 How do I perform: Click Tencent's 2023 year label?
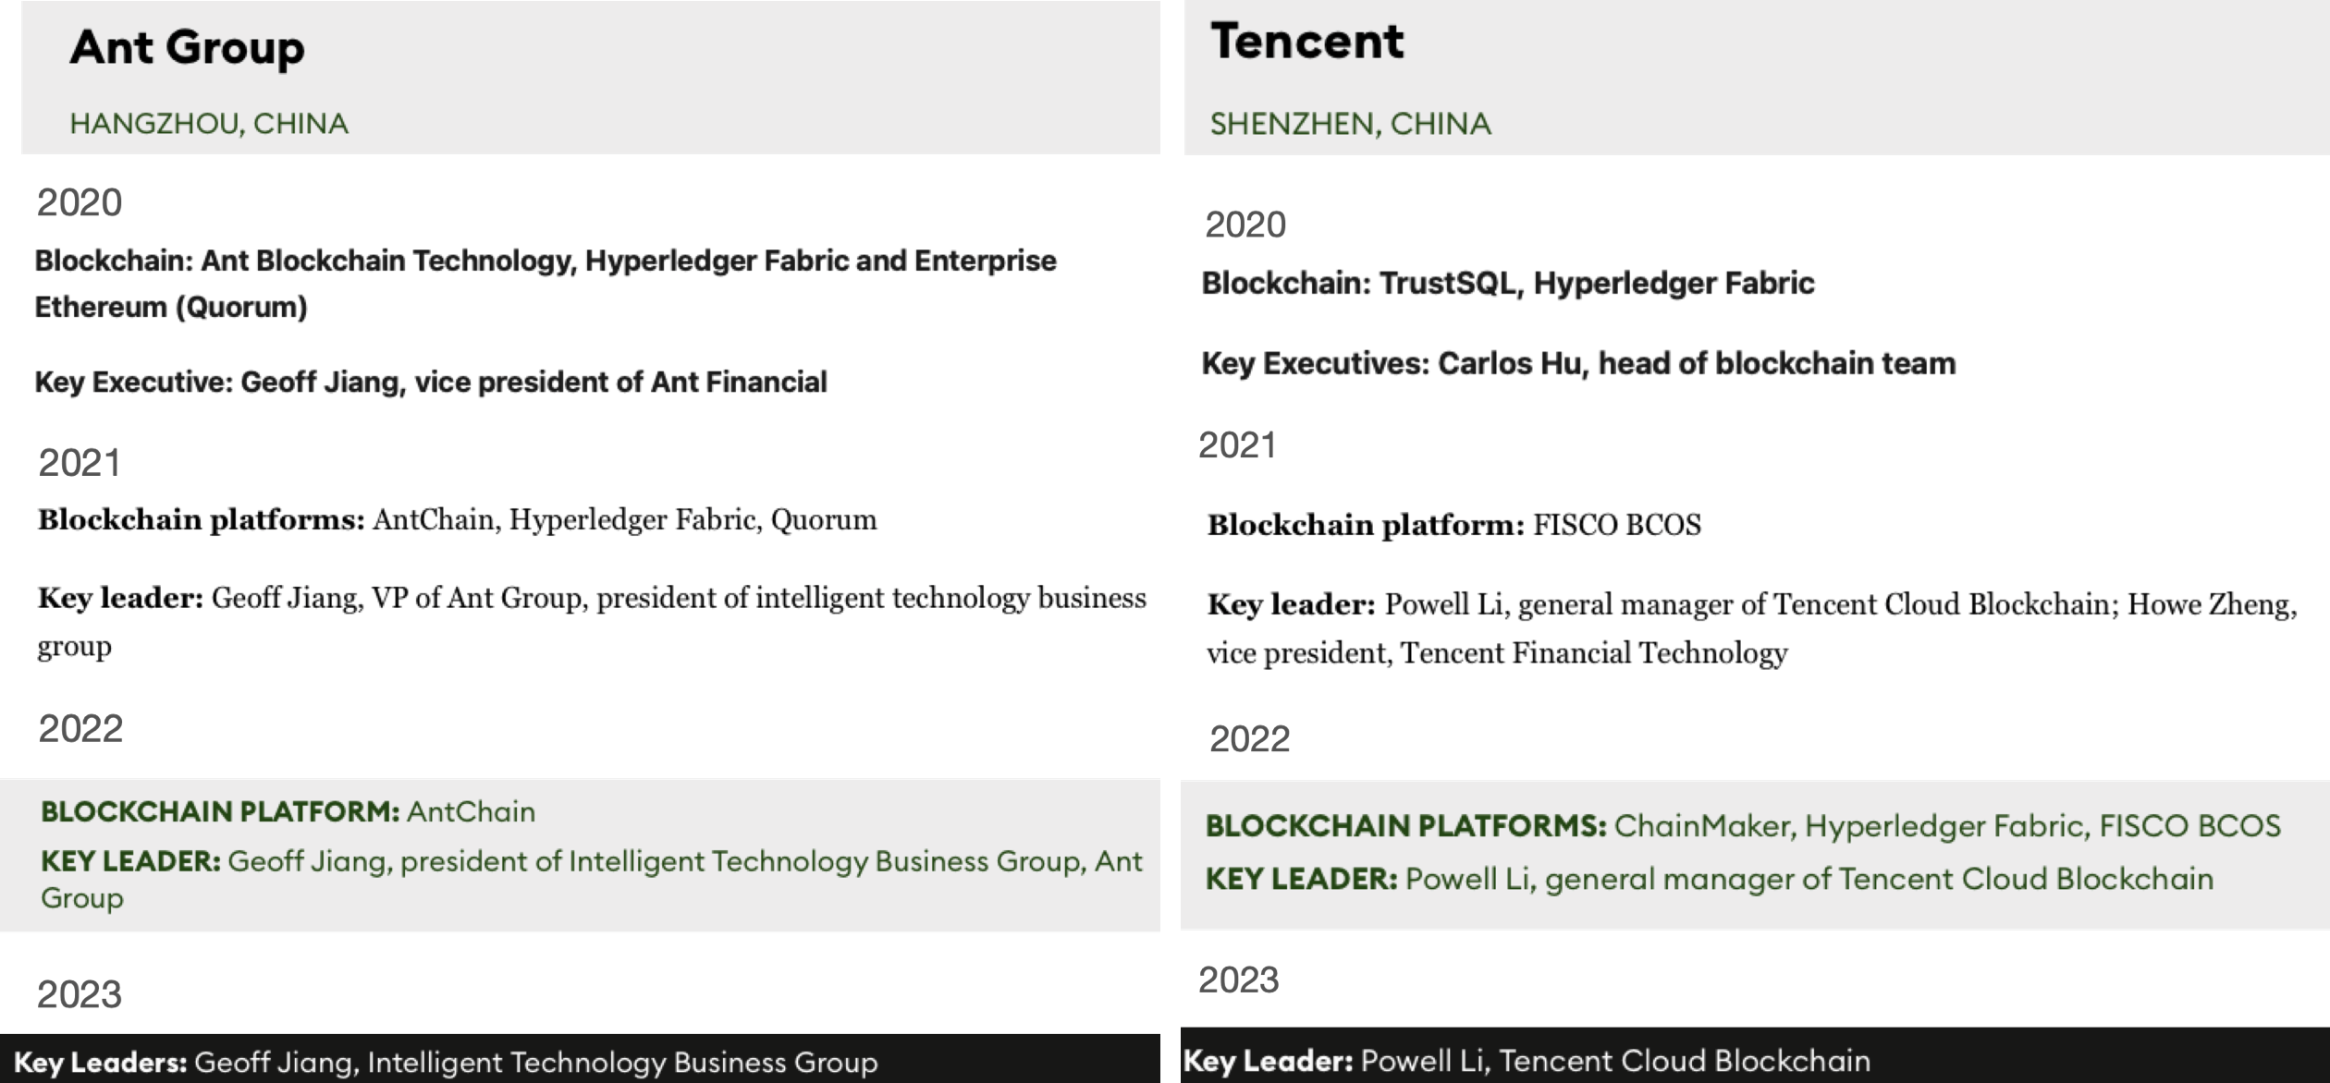click(1238, 980)
